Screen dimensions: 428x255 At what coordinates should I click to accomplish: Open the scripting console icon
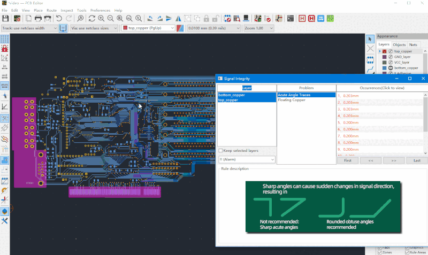[291, 18]
